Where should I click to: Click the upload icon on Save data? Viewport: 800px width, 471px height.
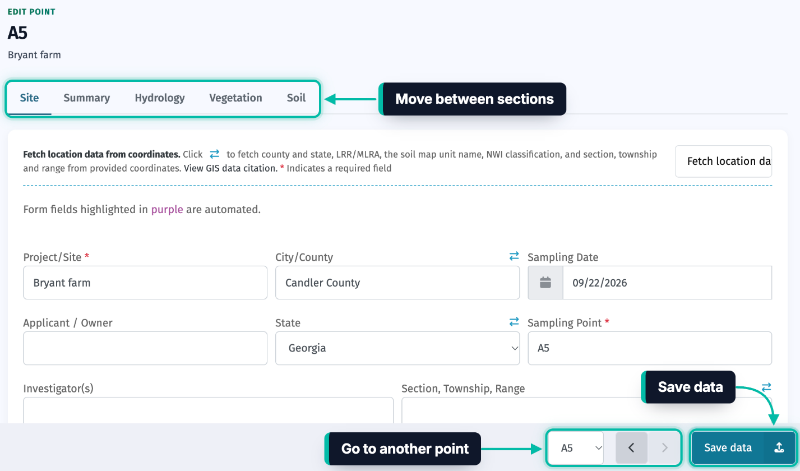click(779, 448)
